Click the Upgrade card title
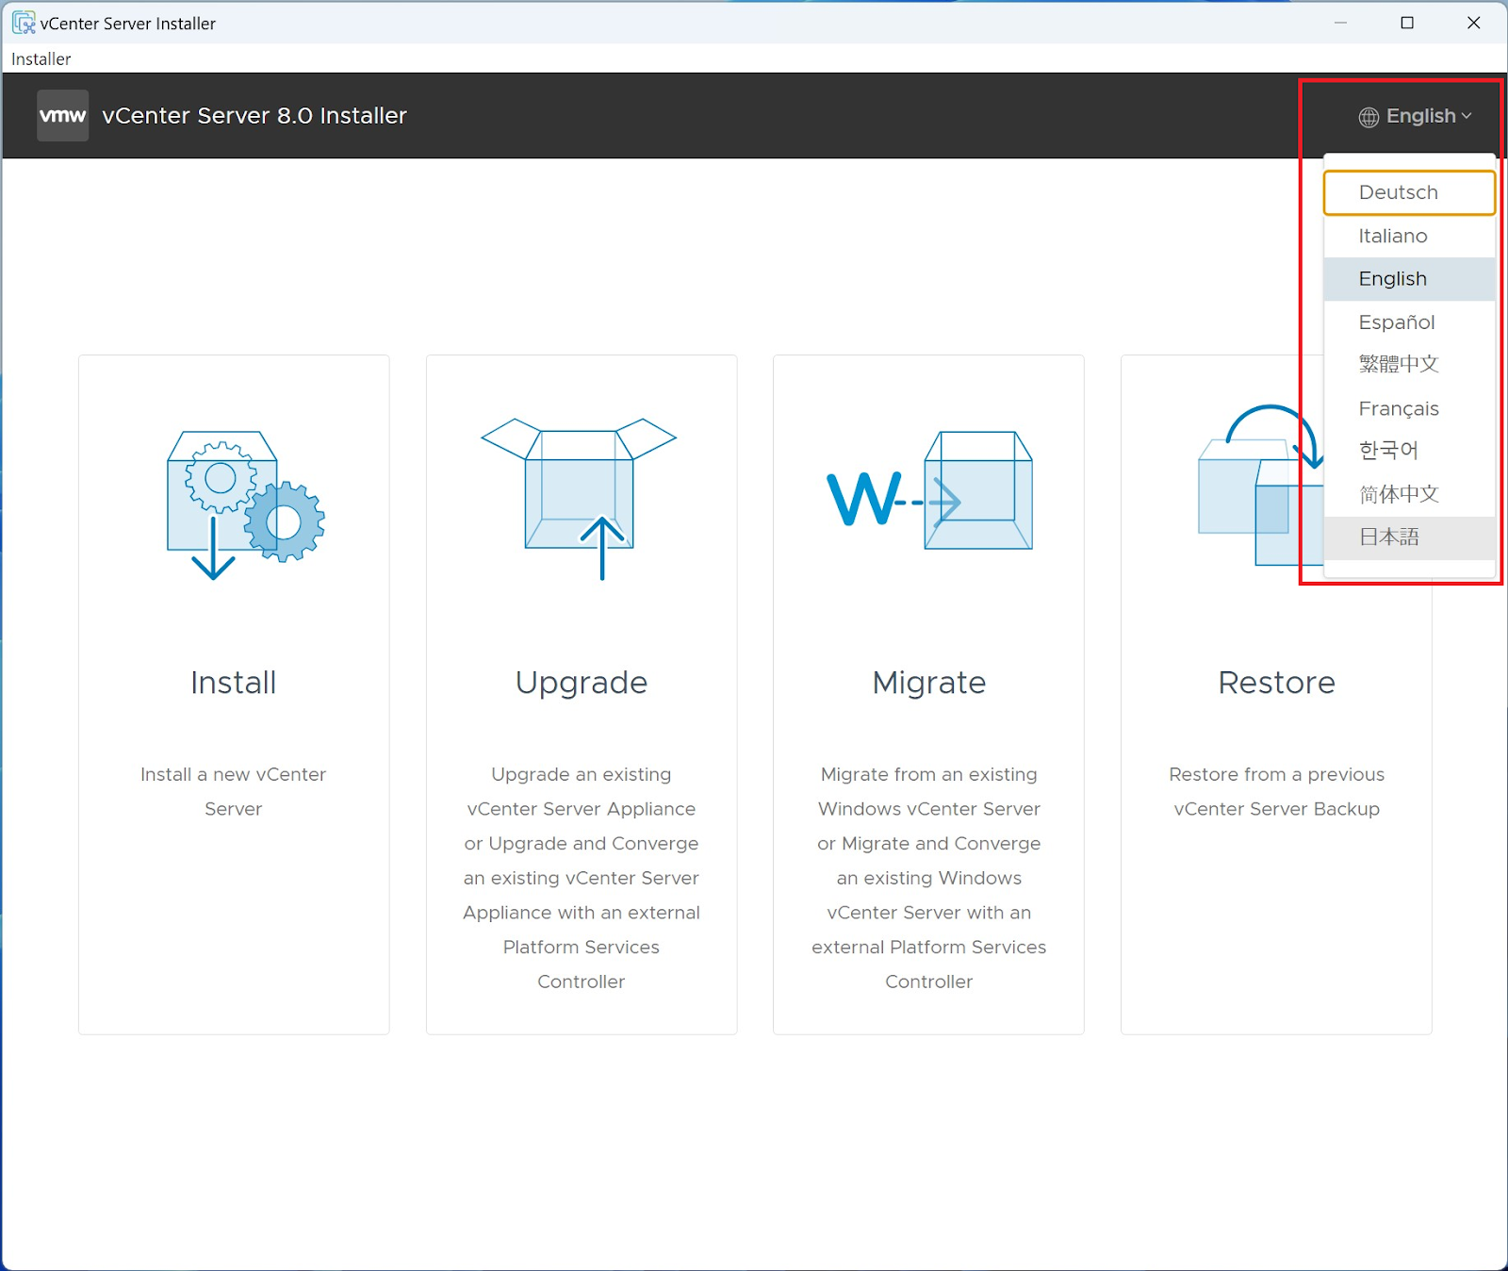1508x1271 pixels. (x=582, y=683)
